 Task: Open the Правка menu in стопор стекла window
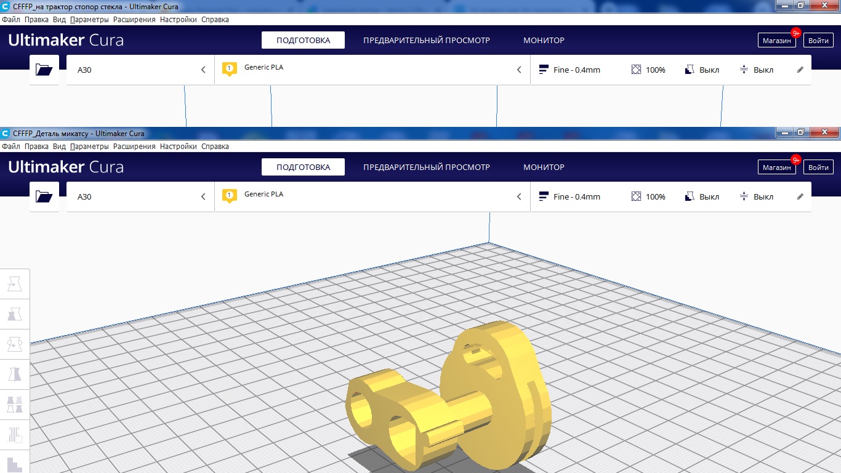(x=36, y=20)
